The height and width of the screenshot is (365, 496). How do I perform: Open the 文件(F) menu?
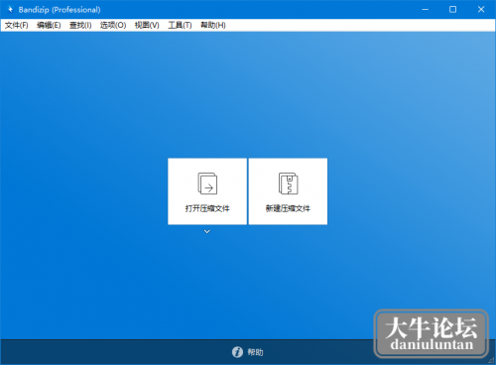coord(16,25)
